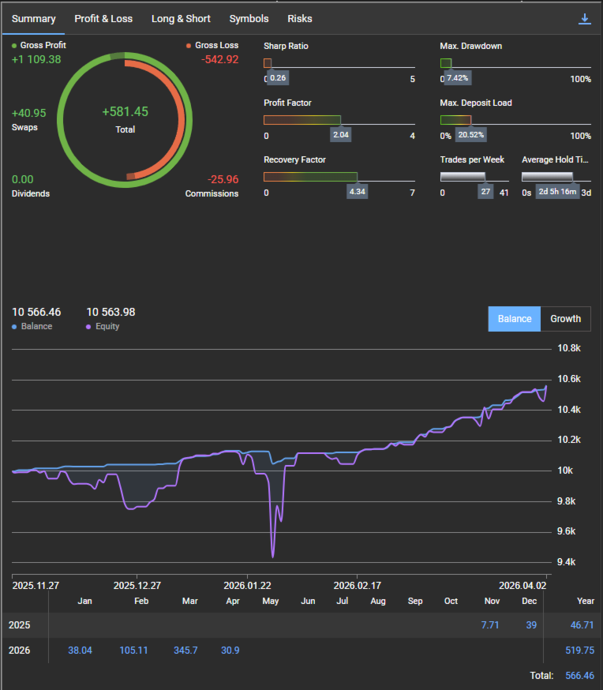Click the Trades per Week 27 marker
The image size is (603, 690).
pyautogui.click(x=485, y=192)
